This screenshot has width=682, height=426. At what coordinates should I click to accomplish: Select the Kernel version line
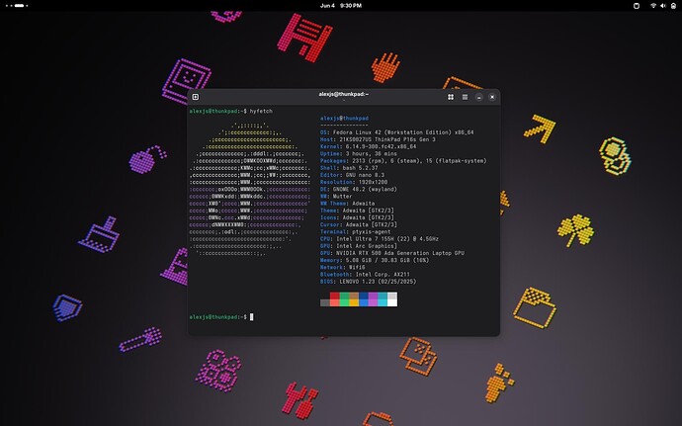coord(368,146)
